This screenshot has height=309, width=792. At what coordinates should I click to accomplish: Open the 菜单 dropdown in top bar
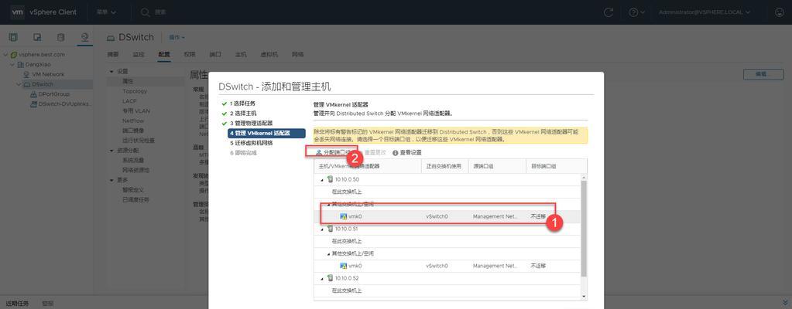point(107,12)
